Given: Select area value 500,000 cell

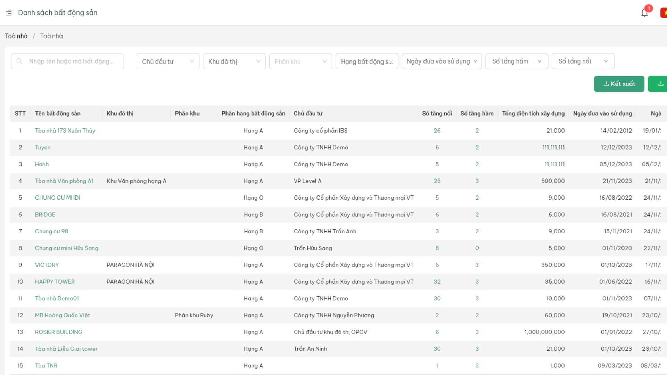Looking at the screenshot, I should [x=553, y=181].
